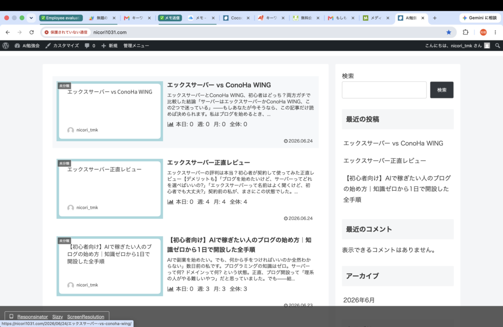
Task: Open recent post link エックスサーバー vs ConoHa WING in sidebar
Action: tap(393, 143)
